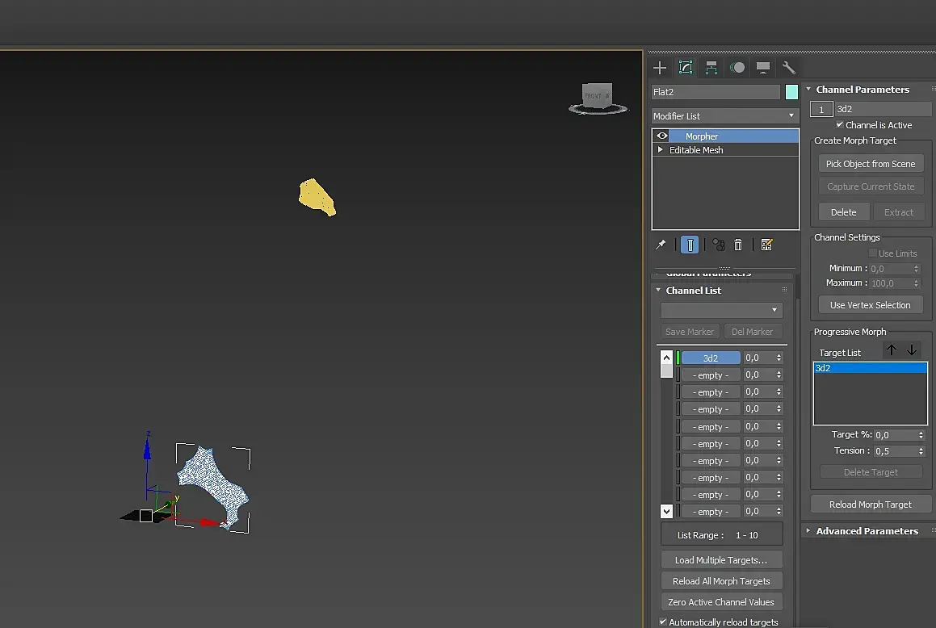The image size is (936, 628).
Task: Click the 3d2 channel value spinner
Action: [779, 358]
